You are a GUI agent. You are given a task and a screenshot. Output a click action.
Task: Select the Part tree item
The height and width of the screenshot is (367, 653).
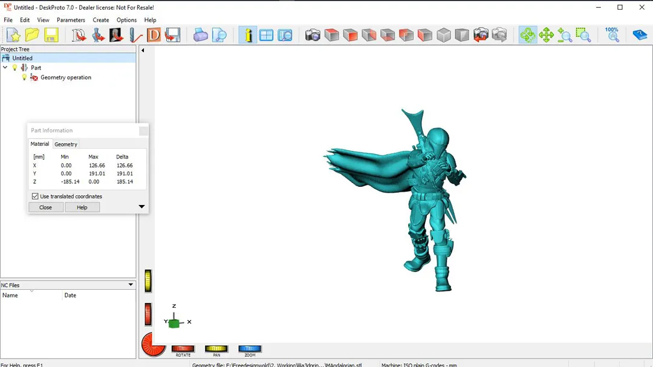(x=36, y=68)
